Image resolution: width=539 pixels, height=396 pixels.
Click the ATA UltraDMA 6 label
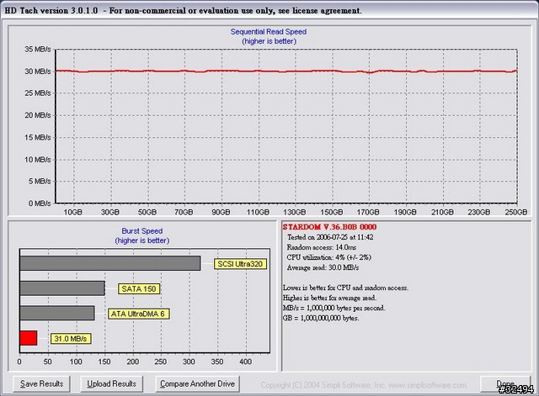[138, 314]
